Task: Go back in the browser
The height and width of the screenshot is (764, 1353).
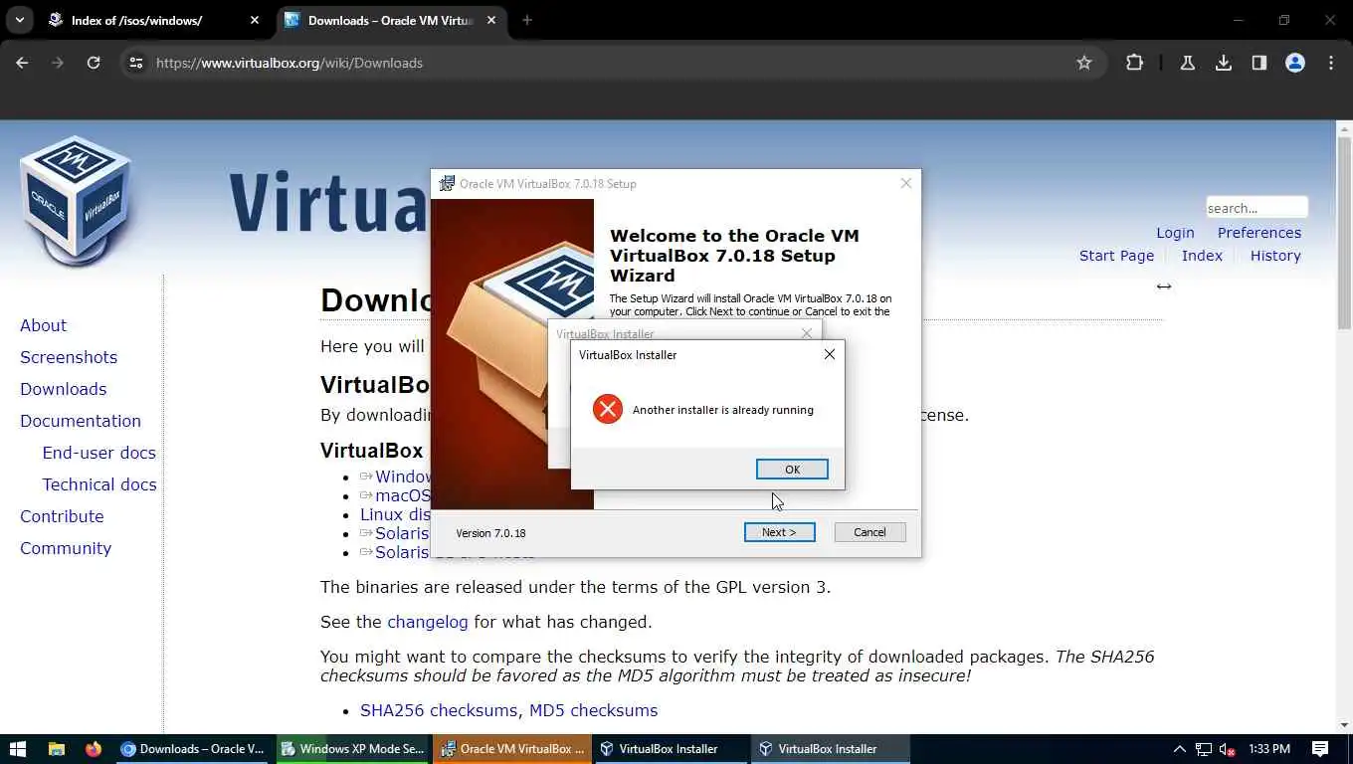Action: [x=22, y=63]
